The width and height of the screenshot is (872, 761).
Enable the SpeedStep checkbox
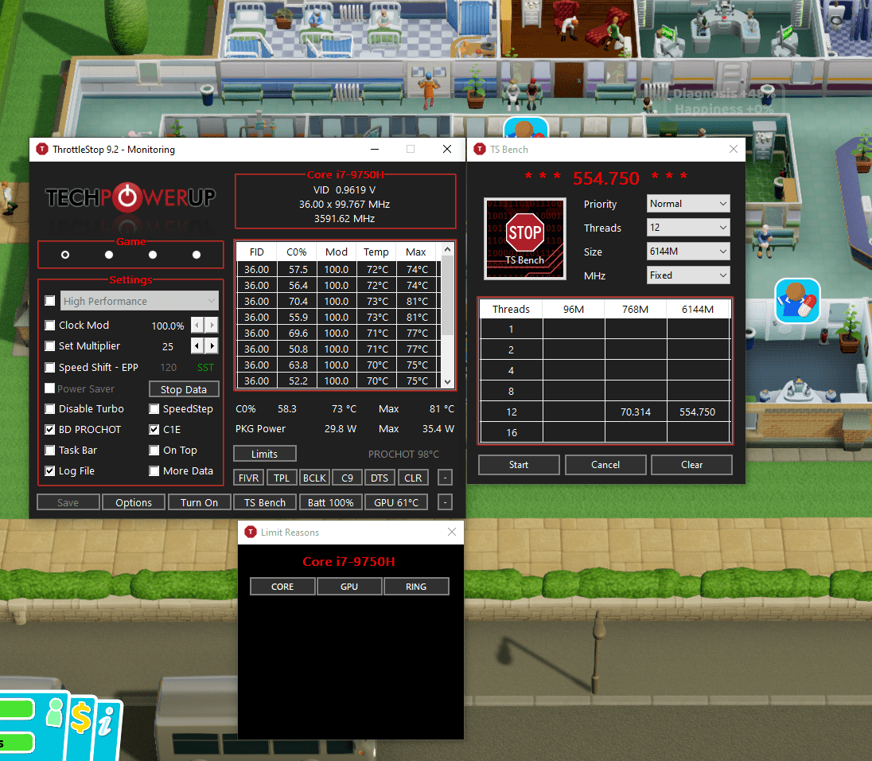154,409
